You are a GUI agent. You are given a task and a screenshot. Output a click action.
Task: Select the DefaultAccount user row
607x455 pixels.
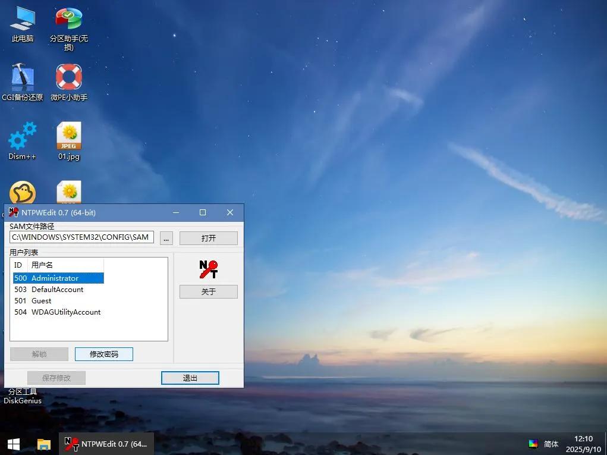coord(58,290)
